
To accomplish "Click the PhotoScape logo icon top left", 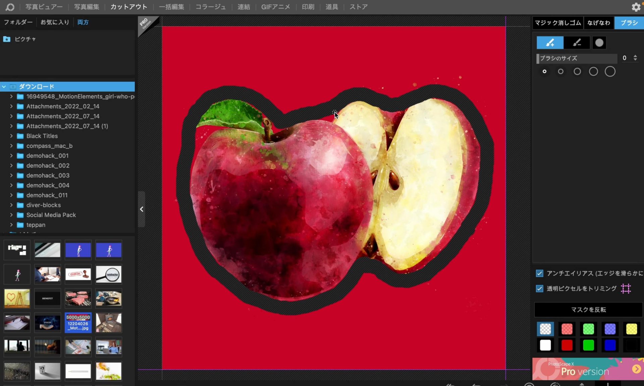I will (10, 7).
